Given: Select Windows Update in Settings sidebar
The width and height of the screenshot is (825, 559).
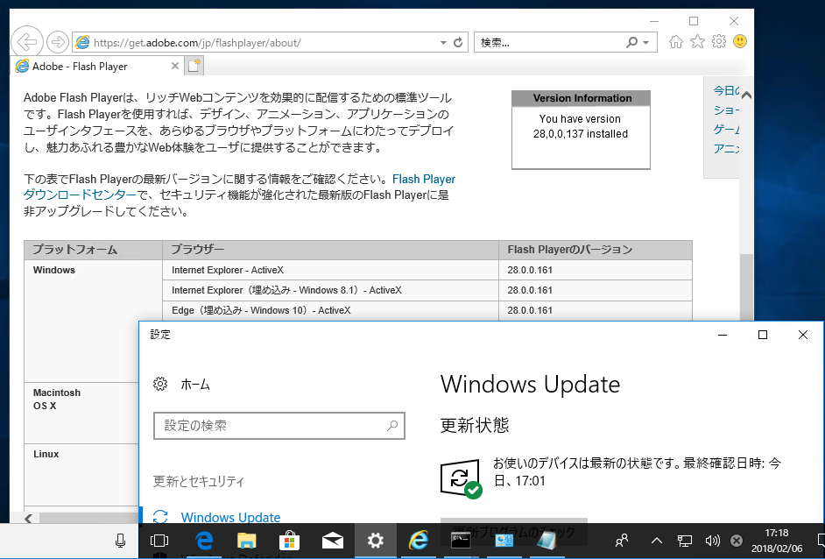Looking at the screenshot, I should pyautogui.click(x=230, y=517).
